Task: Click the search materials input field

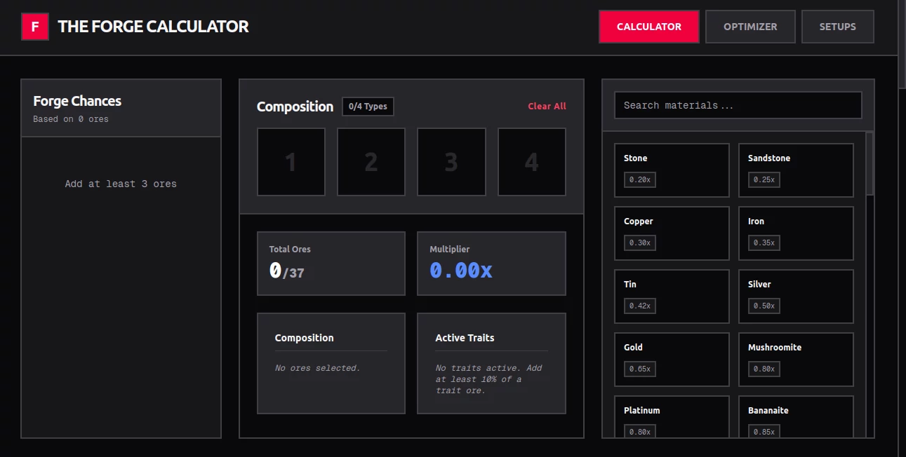Action: pyautogui.click(x=738, y=104)
